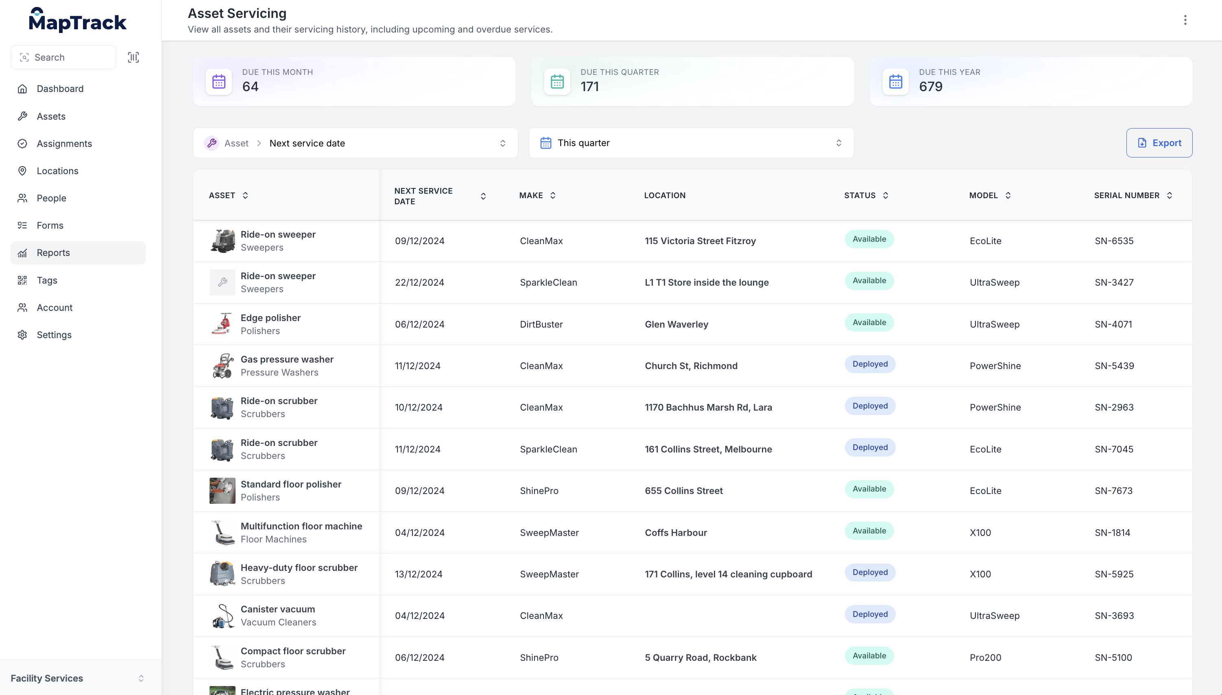This screenshot has width=1222, height=695.
Task: Open the MapTrack logo at top left
Action: (x=78, y=19)
